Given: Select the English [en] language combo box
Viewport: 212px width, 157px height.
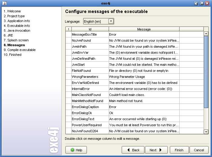Looking at the screenshot, I should click(98, 21).
